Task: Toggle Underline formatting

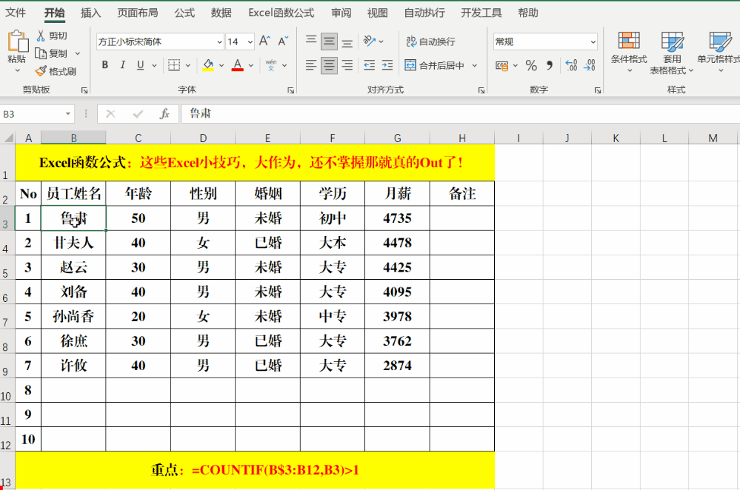Action: coord(140,65)
